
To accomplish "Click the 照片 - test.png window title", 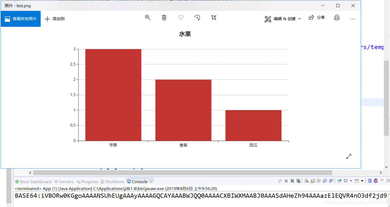I will coord(18,6).
